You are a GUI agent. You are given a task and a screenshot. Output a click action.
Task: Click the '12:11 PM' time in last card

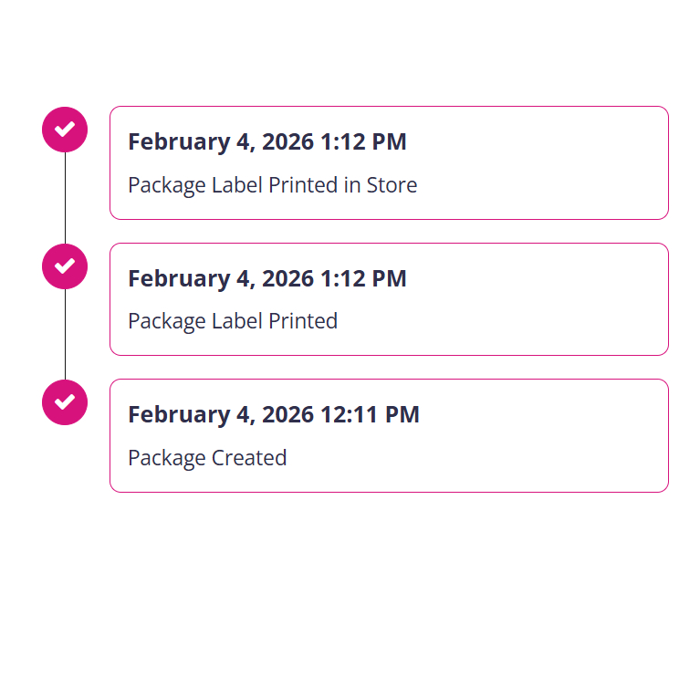click(370, 414)
